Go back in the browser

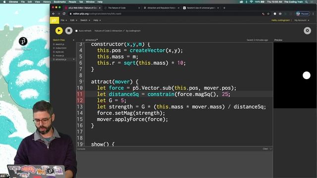click(x=53, y=14)
